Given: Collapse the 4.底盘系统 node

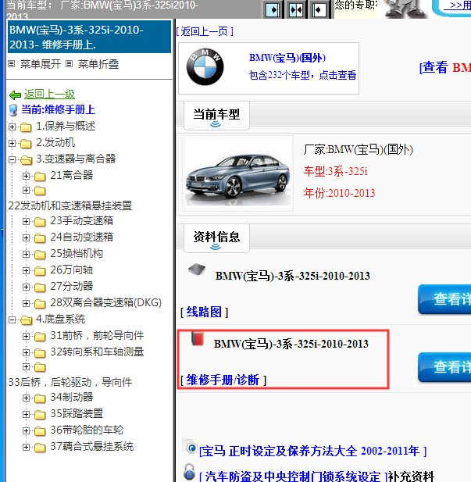Looking at the screenshot, I should pos(12,320).
